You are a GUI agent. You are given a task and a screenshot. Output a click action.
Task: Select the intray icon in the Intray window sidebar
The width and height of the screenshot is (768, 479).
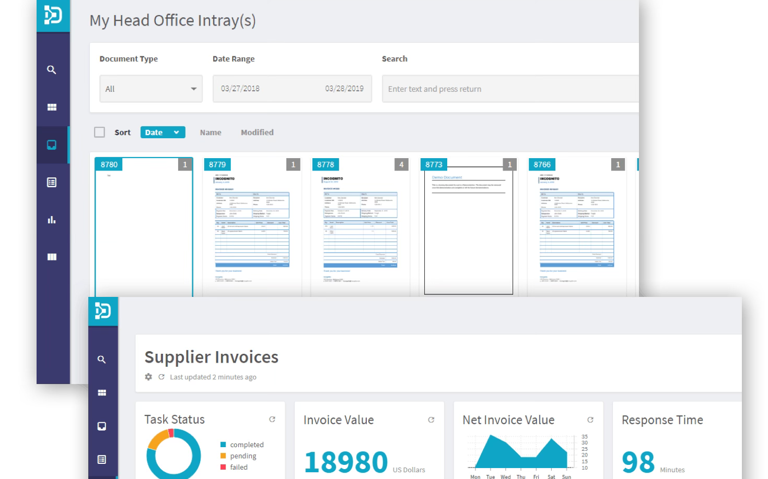52,145
